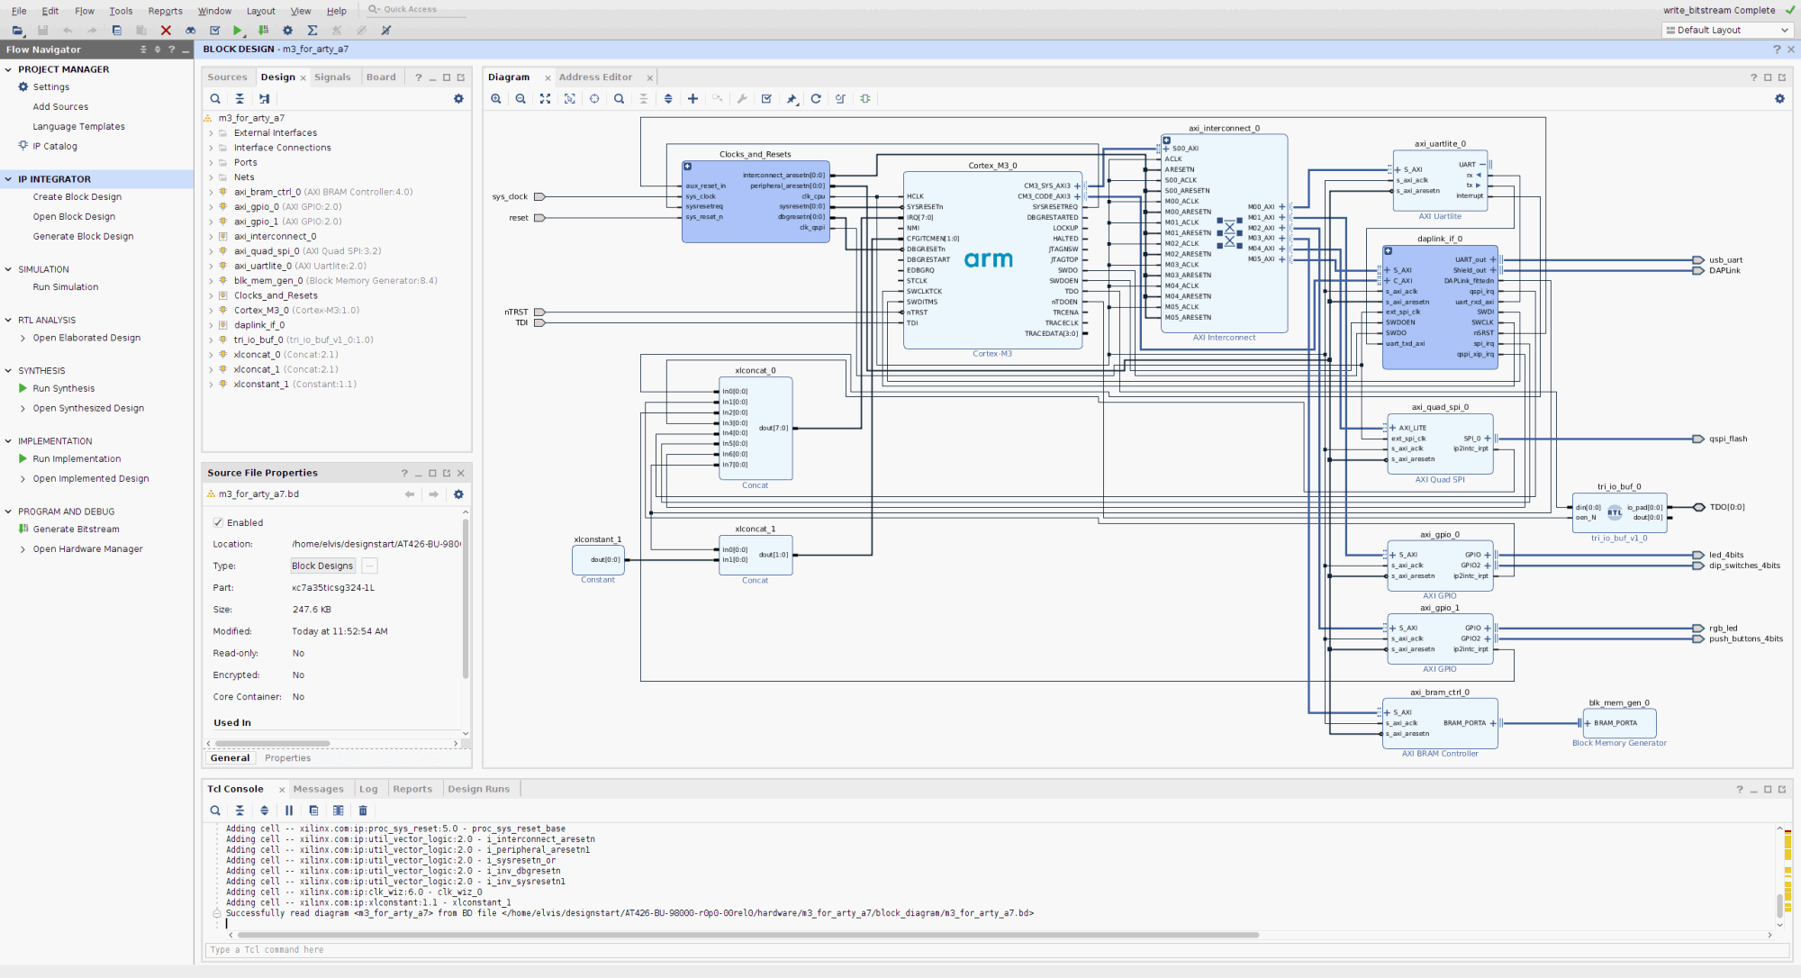This screenshot has width=1801, height=978.
Task: Select axi_uartlite_0 in the design tree
Action: click(x=262, y=267)
